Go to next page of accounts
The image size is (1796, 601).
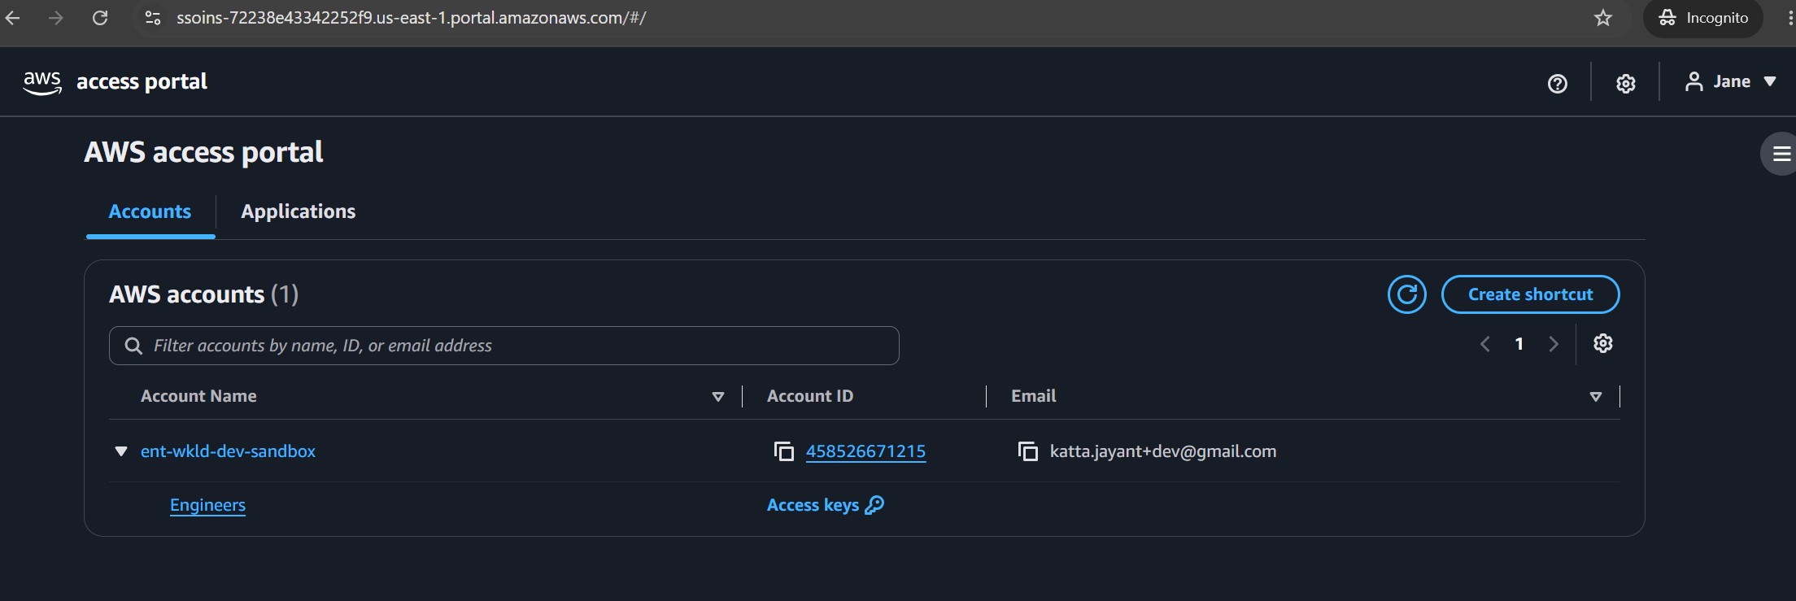pyautogui.click(x=1554, y=344)
